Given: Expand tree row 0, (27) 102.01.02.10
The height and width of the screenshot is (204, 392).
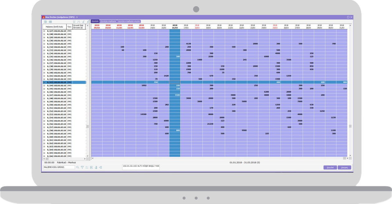Looking at the screenshot, I should tap(44, 31).
